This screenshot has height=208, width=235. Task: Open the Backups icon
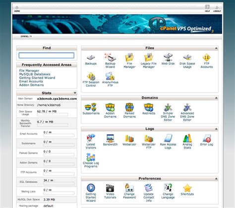[x=91, y=59]
